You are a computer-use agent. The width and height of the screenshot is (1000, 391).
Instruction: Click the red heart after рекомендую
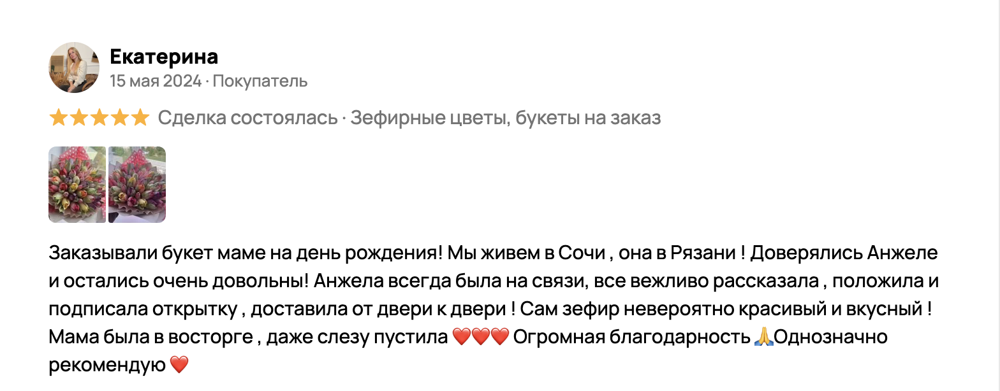(x=180, y=366)
